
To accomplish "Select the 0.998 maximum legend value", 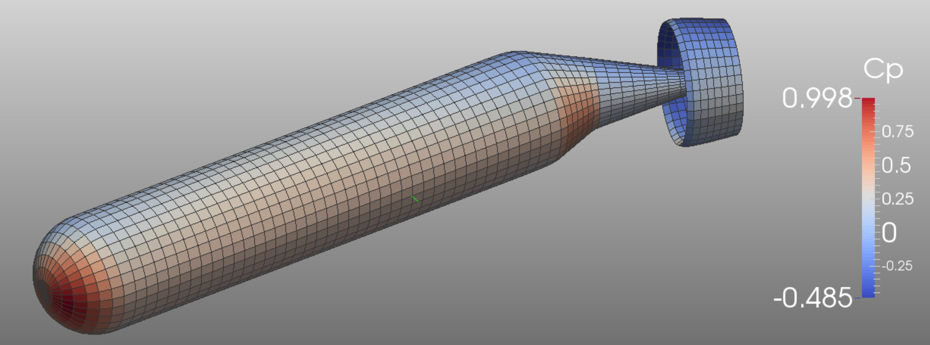I will pos(817,98).
